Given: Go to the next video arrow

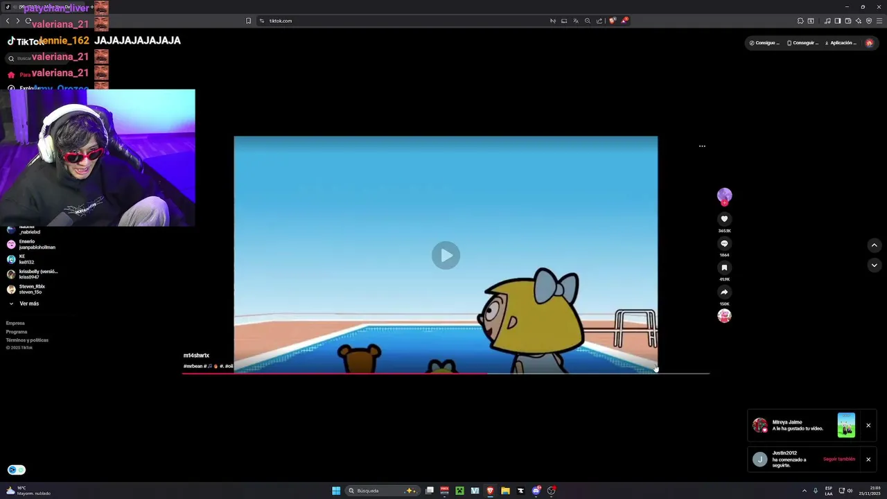Looking at the screenshot, I should tap(874, 265).
